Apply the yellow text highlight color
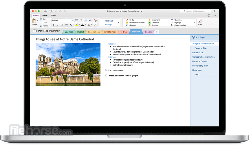This screenshot has width=249, height=145. pyautogui.click(x=77, y=25)
